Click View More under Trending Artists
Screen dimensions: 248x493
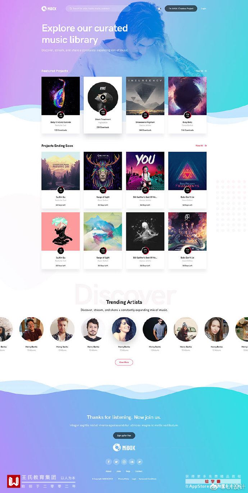click(124, 362)
